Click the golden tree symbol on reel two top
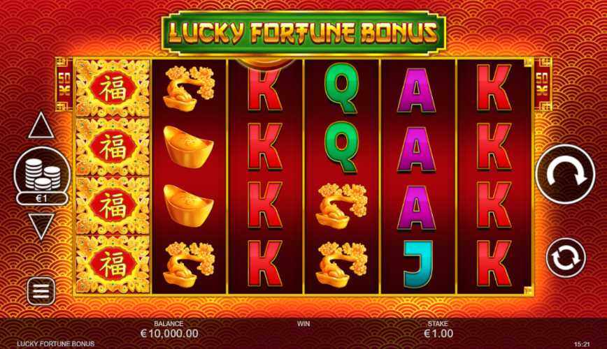607x349 pixels. [188, 89]
